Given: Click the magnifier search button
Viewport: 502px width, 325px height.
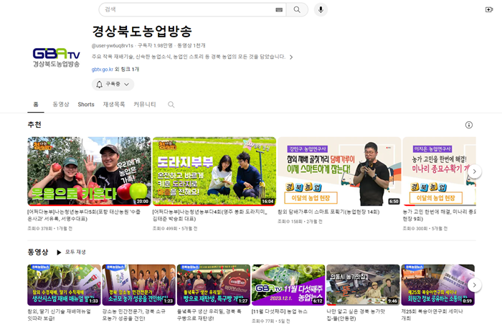Looking at the screenshot, I should 297,10.
